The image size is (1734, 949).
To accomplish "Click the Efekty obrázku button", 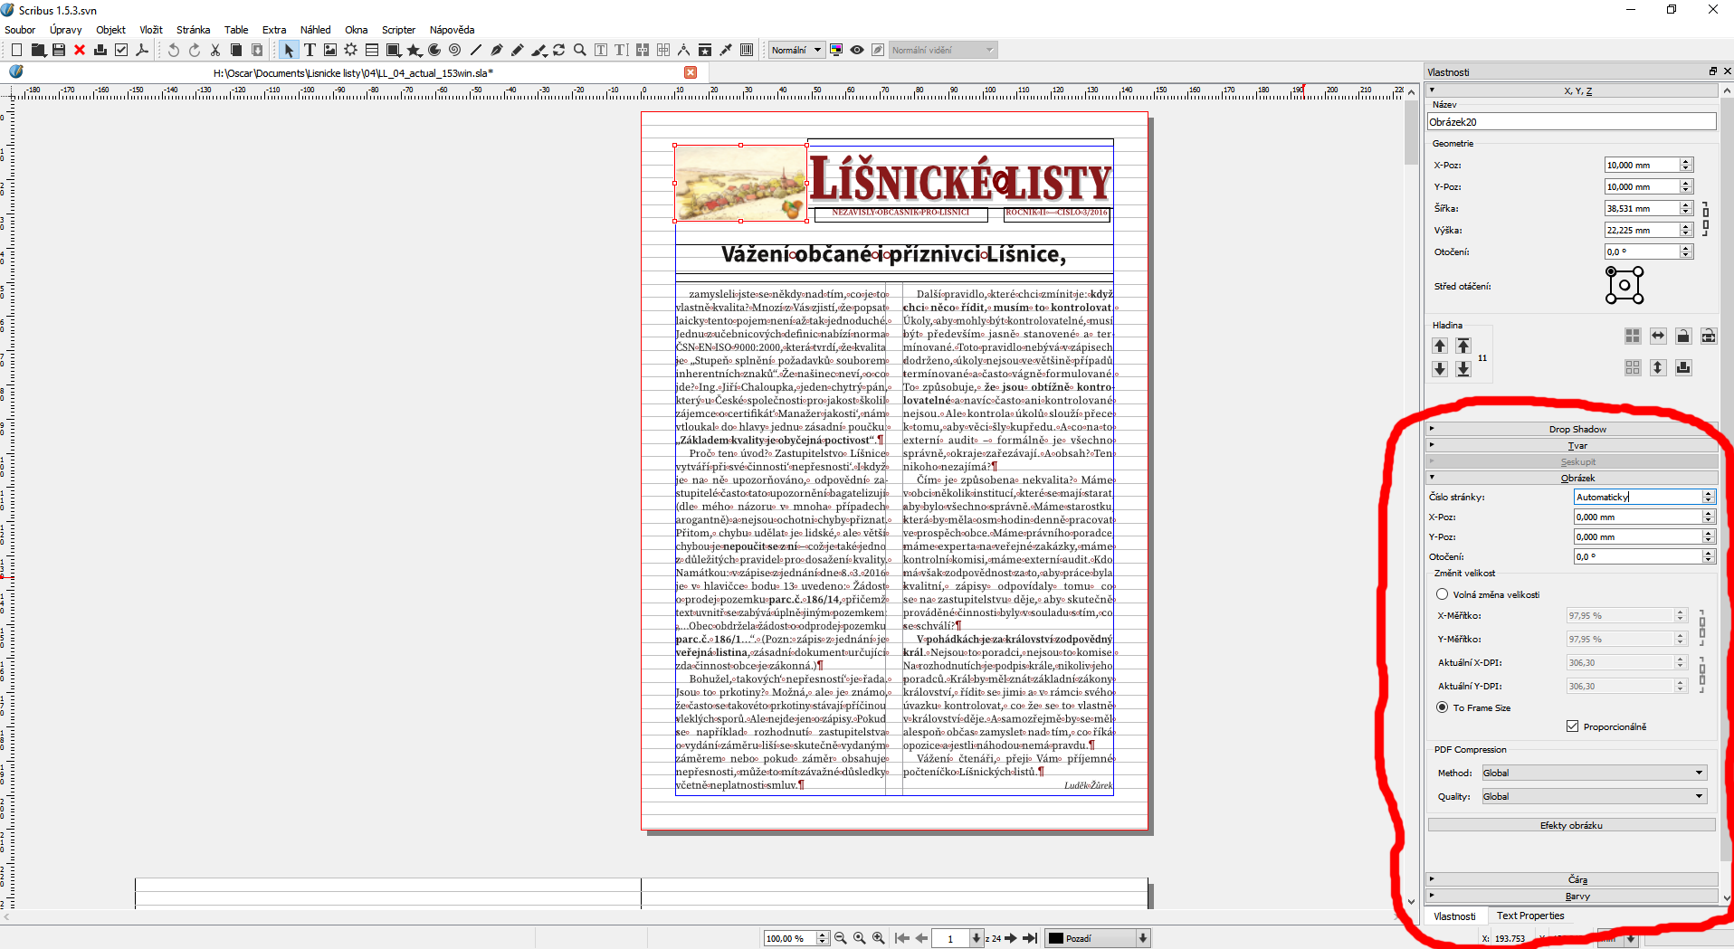I will point(1571,825).
